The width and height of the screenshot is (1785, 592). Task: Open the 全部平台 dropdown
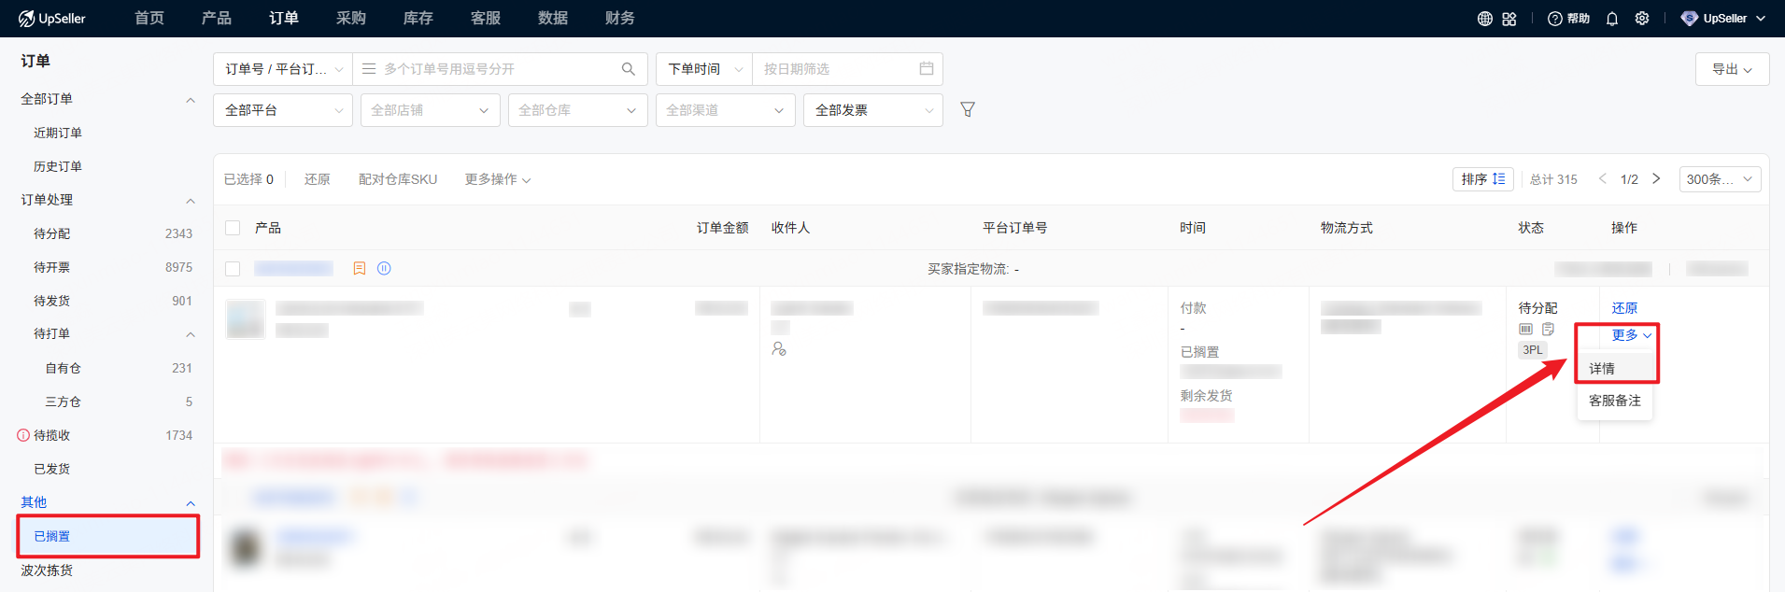coord(283,110)
